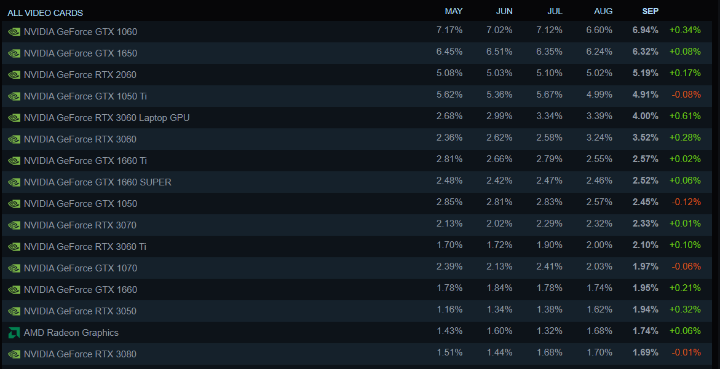The width and height of the screenshot is (720, 369).
Task: Click the MAY column header
Action: point(453,12)
